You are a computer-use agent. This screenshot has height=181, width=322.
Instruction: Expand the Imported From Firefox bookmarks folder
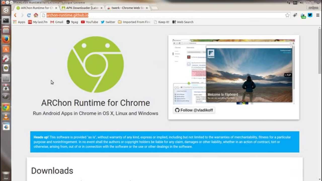pos(134,22)
